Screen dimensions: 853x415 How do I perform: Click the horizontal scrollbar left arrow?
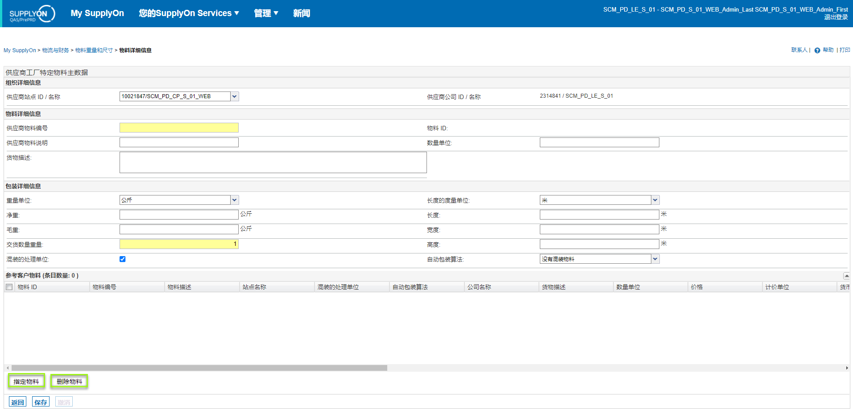8,368
